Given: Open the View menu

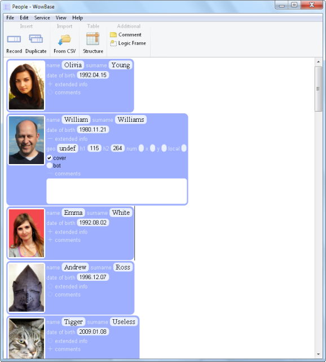Looking at the screenshot, I should (x=61, y=18).
